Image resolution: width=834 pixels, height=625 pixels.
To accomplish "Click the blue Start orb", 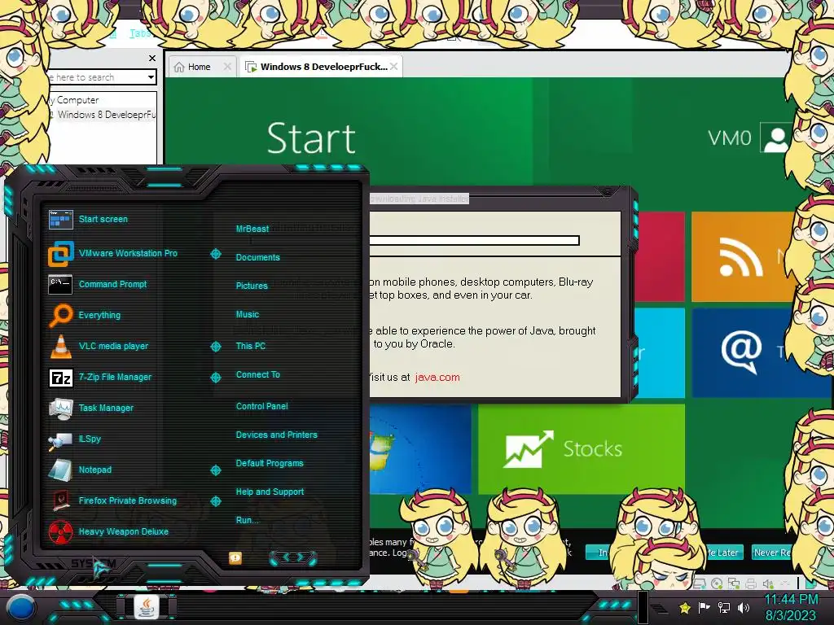I will pyautogui.click(x=20, y=608).
